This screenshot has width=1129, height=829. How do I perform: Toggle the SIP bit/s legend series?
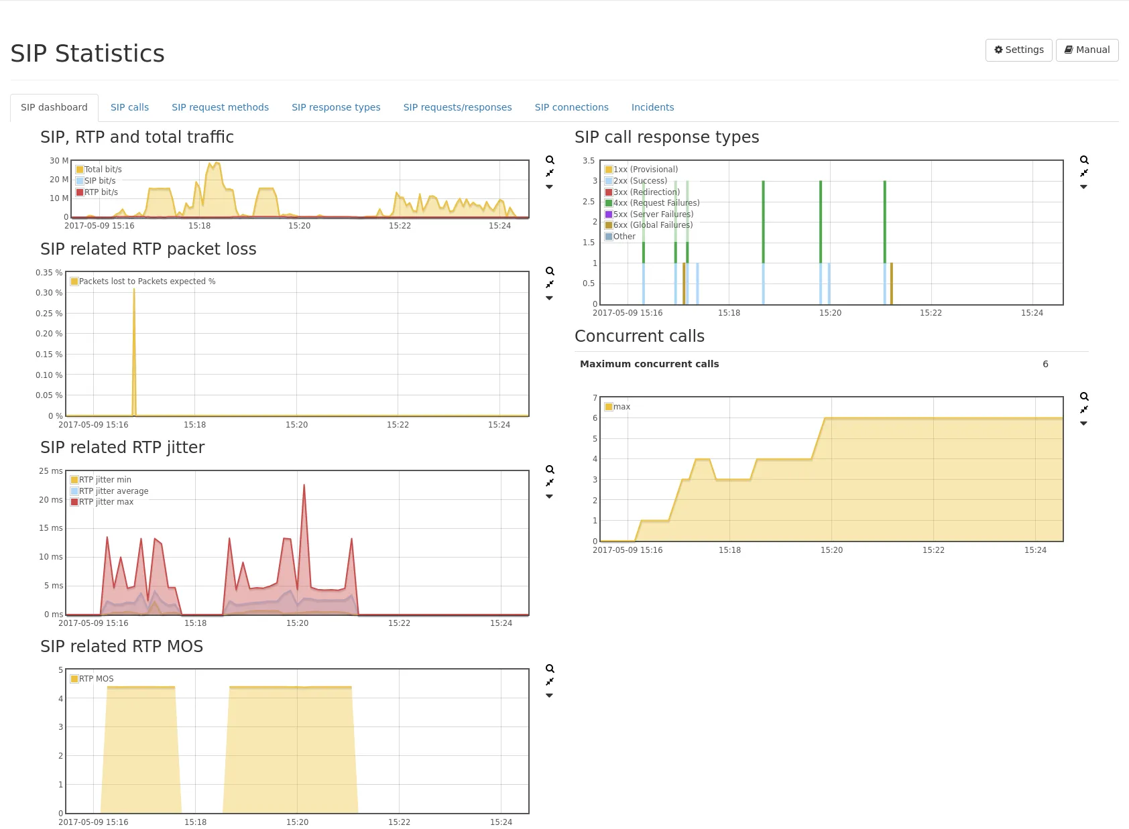pos(99,181)
